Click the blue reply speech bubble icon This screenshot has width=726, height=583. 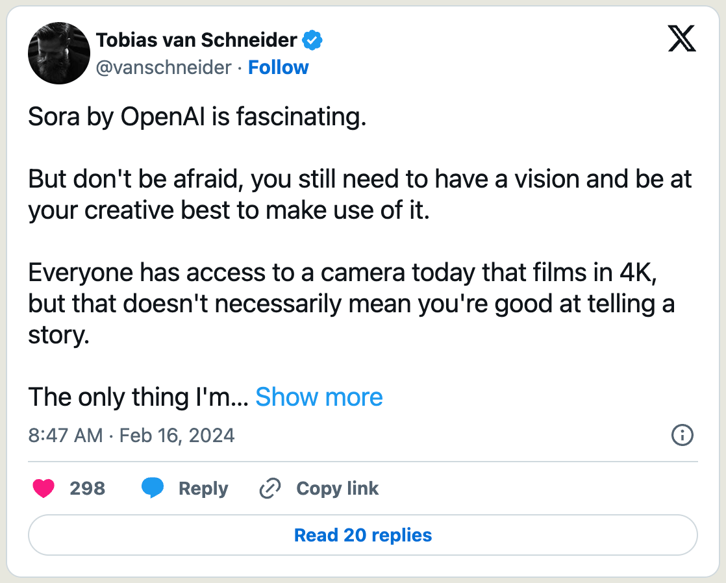(x=153, y=488)
